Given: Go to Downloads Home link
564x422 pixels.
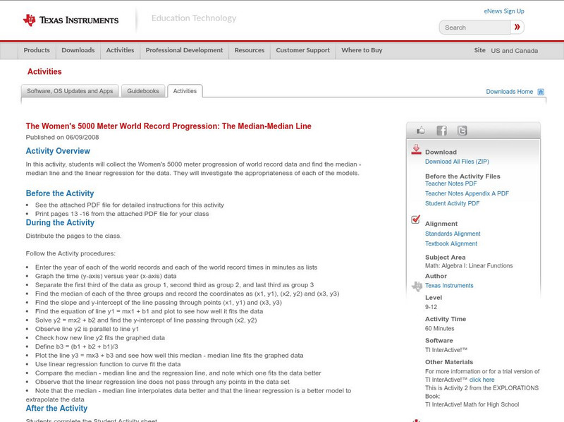Looking at the screenshot, I should 509,92.
